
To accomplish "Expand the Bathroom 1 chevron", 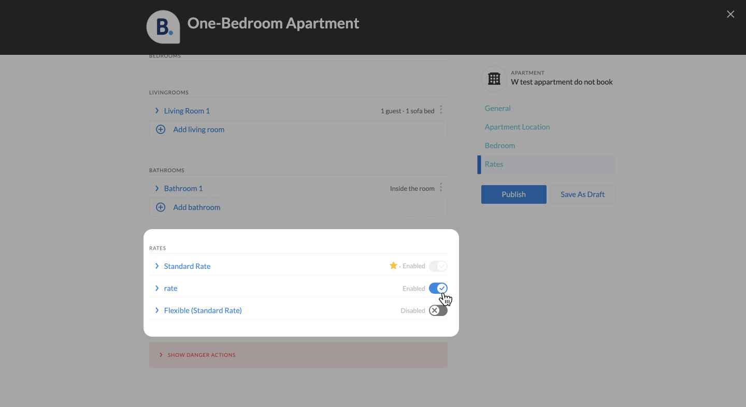I will click(x=157, y=188).
